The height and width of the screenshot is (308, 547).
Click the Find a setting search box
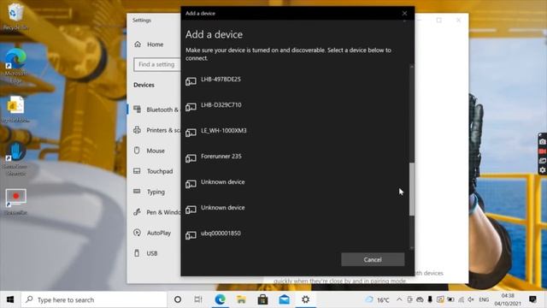pos(157,64)
